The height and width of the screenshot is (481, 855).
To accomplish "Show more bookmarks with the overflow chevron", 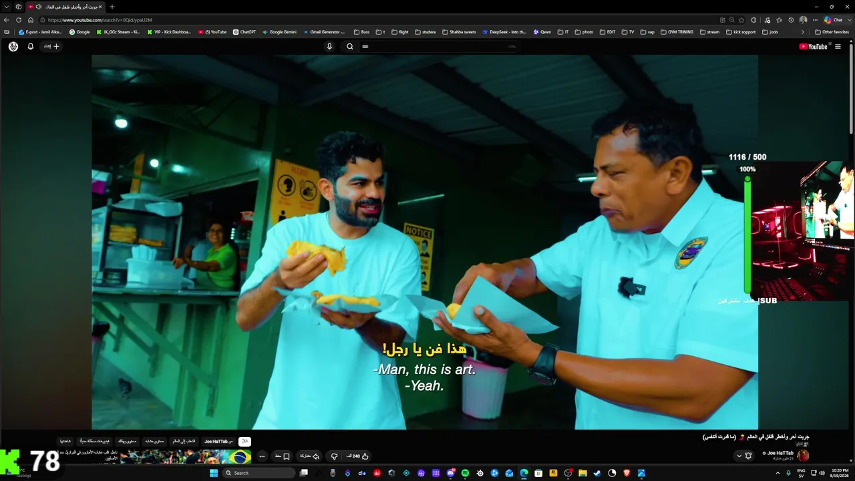I will pos(803,32).
